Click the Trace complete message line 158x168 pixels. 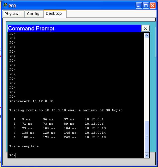pos(25,146)
